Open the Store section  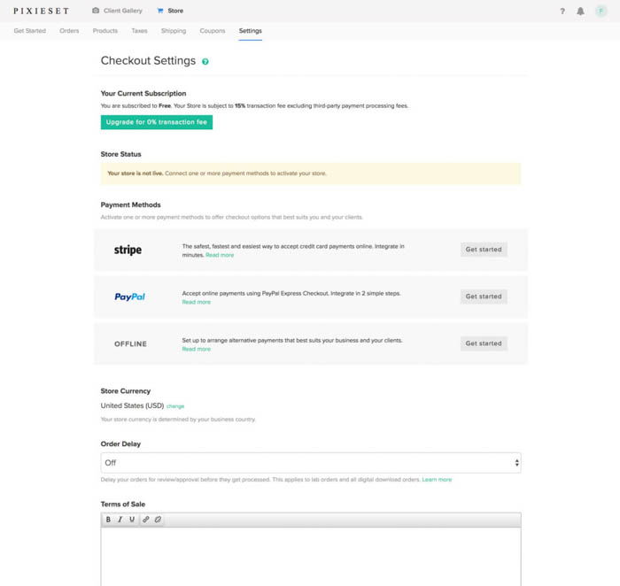pyautogui.click(x=170, y=11)
